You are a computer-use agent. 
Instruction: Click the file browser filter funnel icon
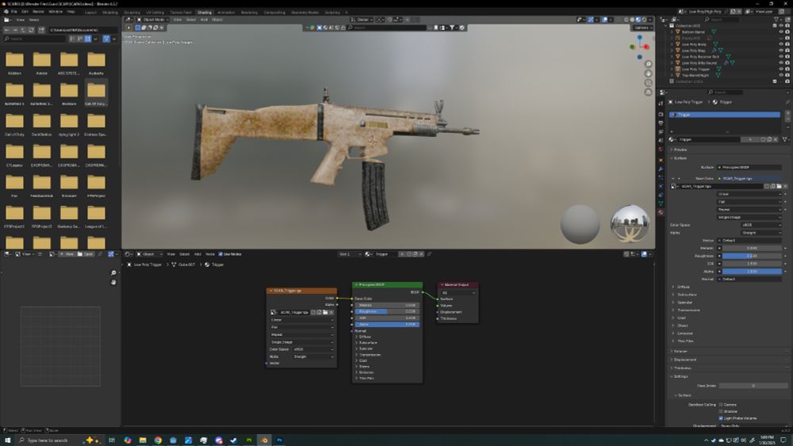[106, 38]
